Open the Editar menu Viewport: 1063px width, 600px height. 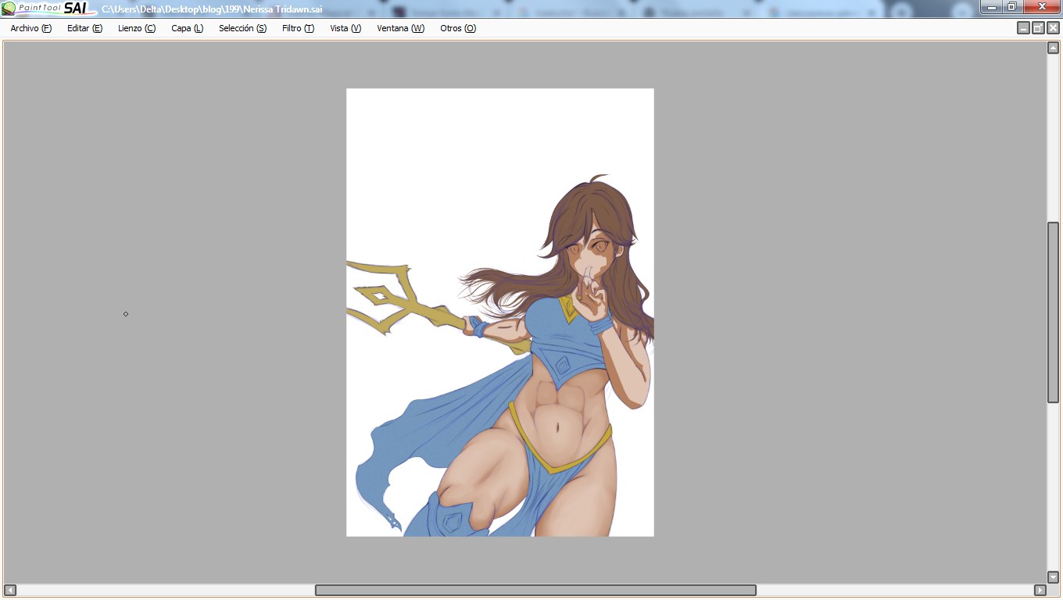point(84,28)
